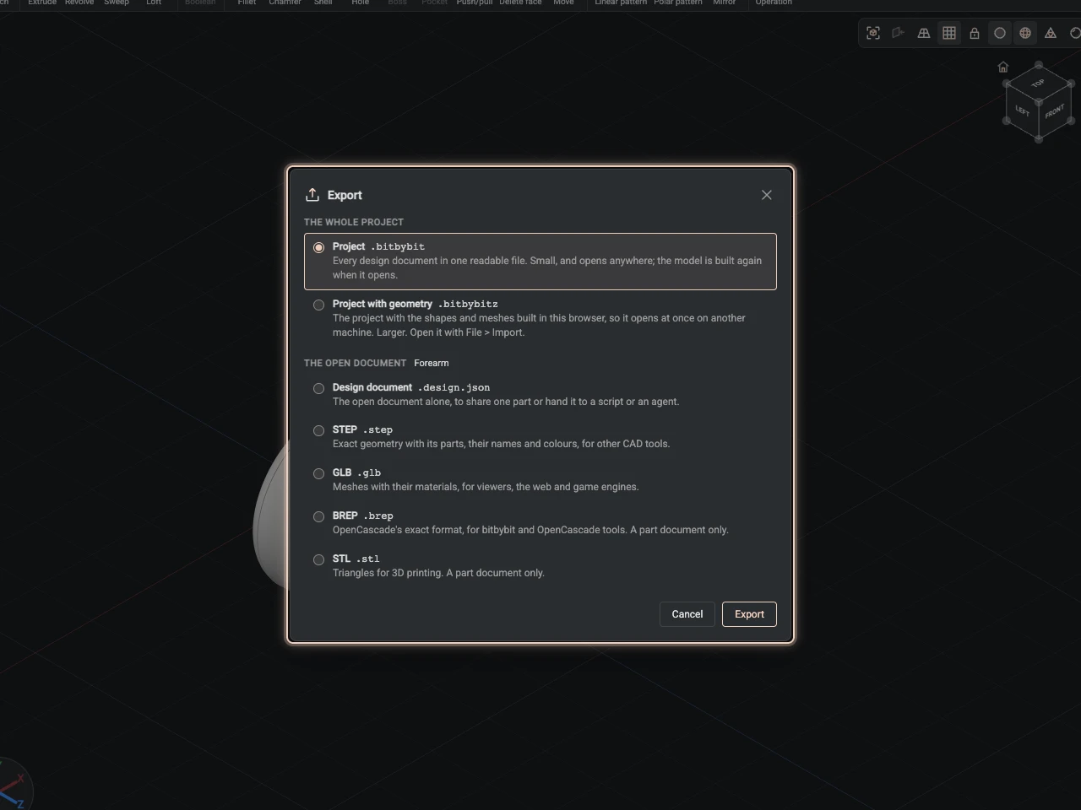Close the Export dialog with the X
This screenshot has height=810, width=1081.
click(767, 195)
